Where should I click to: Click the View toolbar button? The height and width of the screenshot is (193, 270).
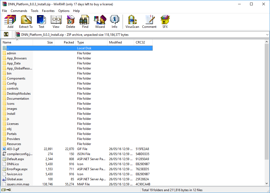56,21
